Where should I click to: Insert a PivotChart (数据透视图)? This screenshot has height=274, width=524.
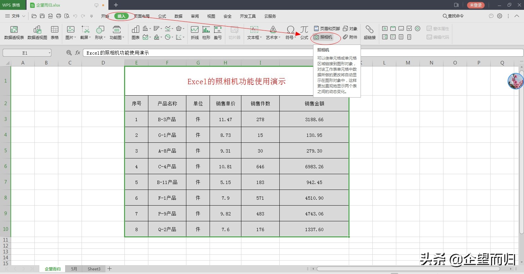tap(37, 33)
